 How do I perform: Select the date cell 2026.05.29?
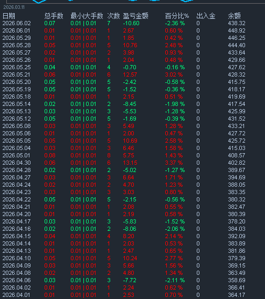[x=17, y=38]
